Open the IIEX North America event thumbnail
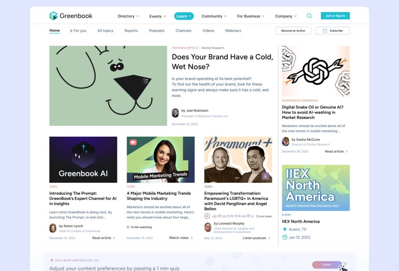 coord(316,188)
